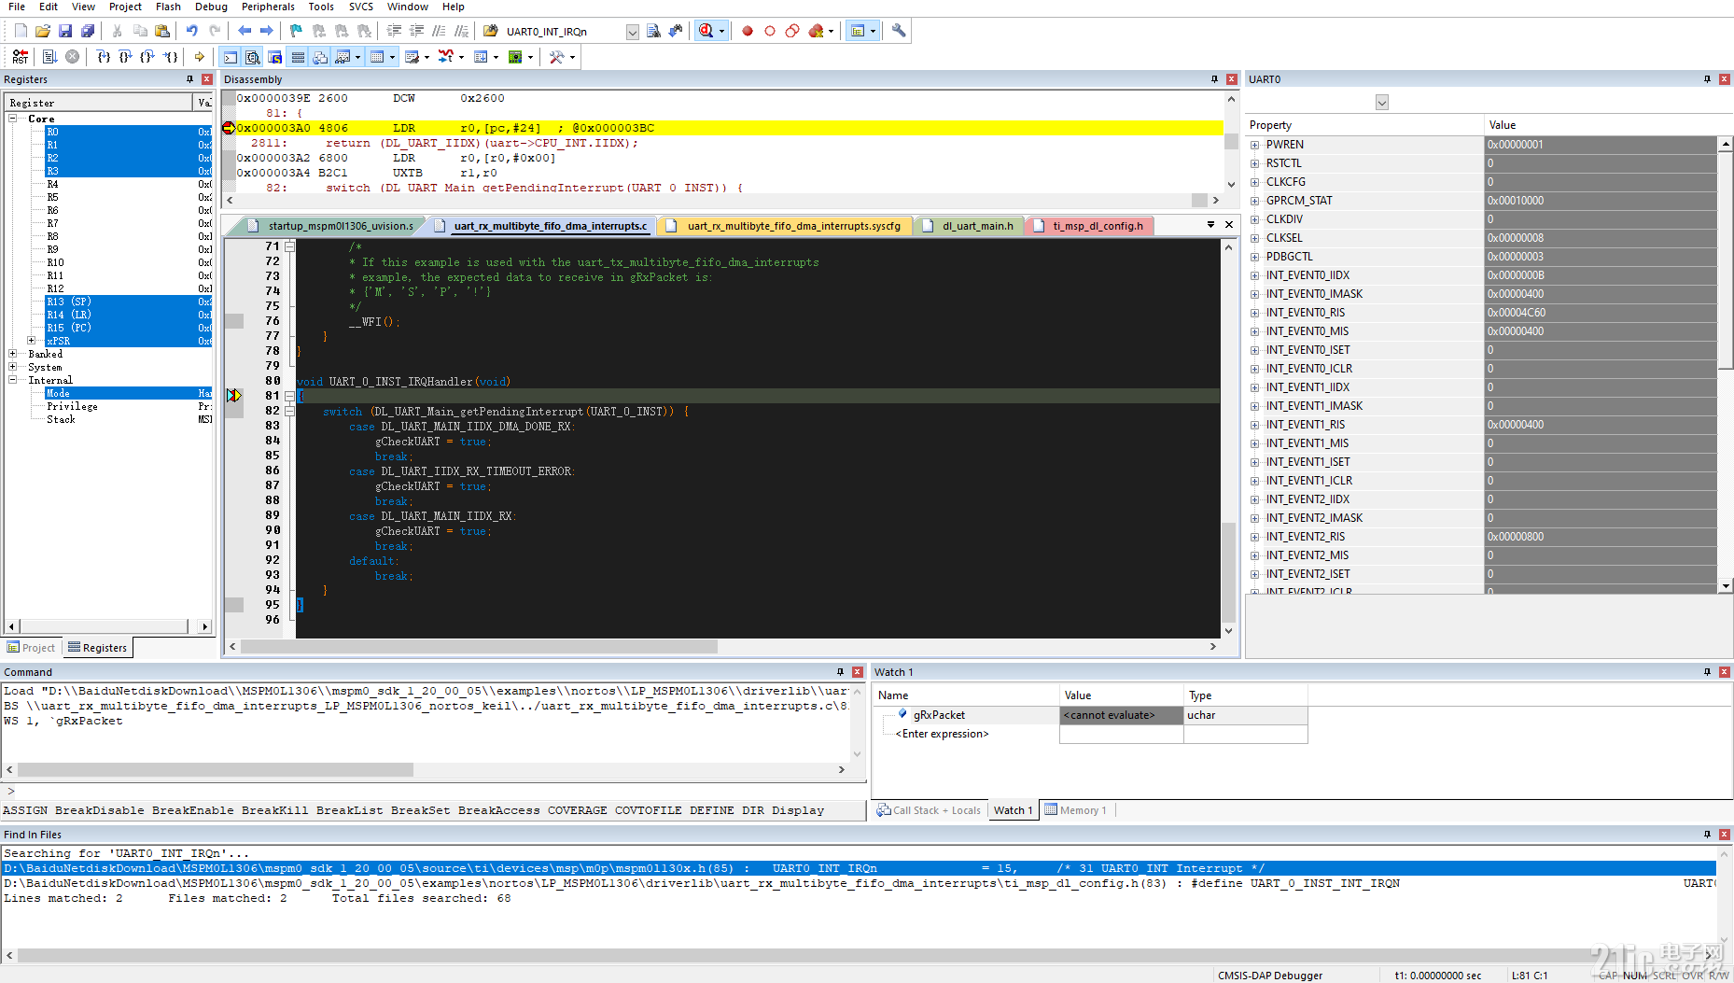This screenshot has width=1734, height=983.
Task: Collapse the Core register group
Action: pos(13,119)
